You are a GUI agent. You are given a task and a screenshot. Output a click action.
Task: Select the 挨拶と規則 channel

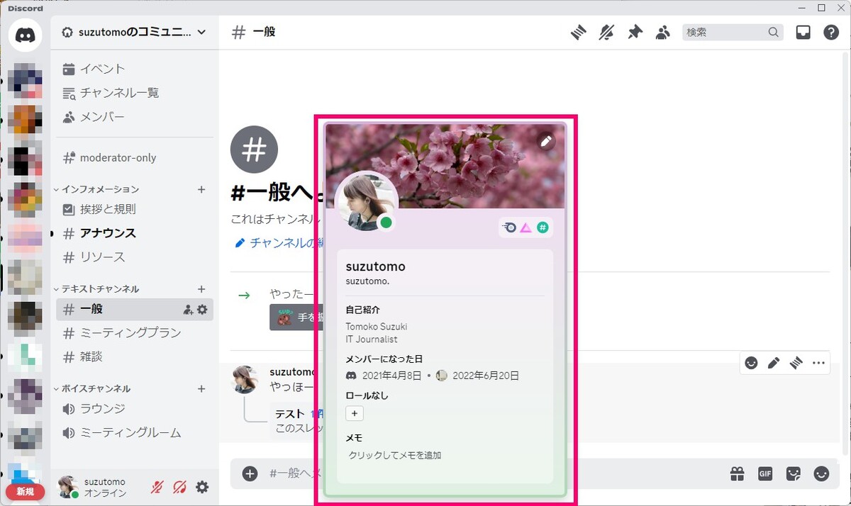134,209
